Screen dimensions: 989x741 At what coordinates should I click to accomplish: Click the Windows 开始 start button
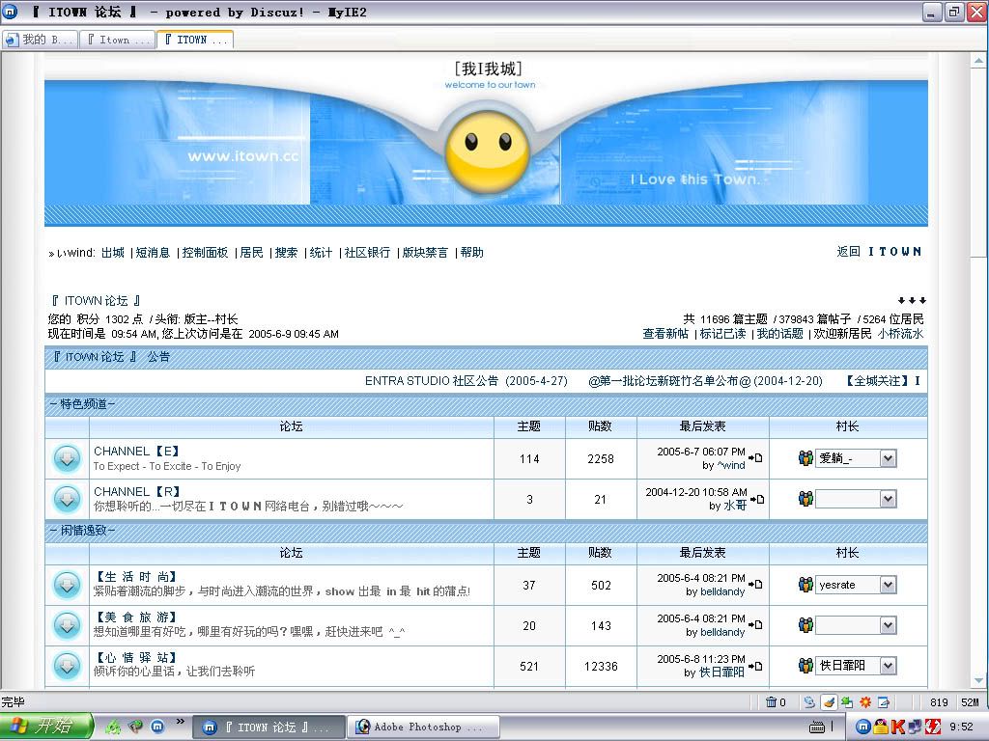point(46,727)
